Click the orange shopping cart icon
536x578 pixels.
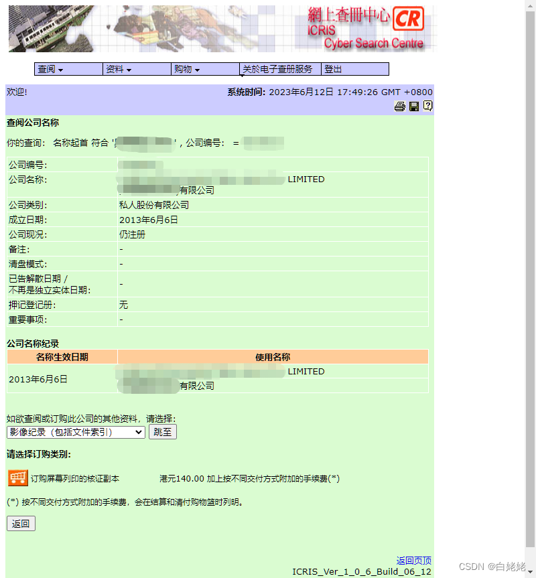(x=17, y=478)
